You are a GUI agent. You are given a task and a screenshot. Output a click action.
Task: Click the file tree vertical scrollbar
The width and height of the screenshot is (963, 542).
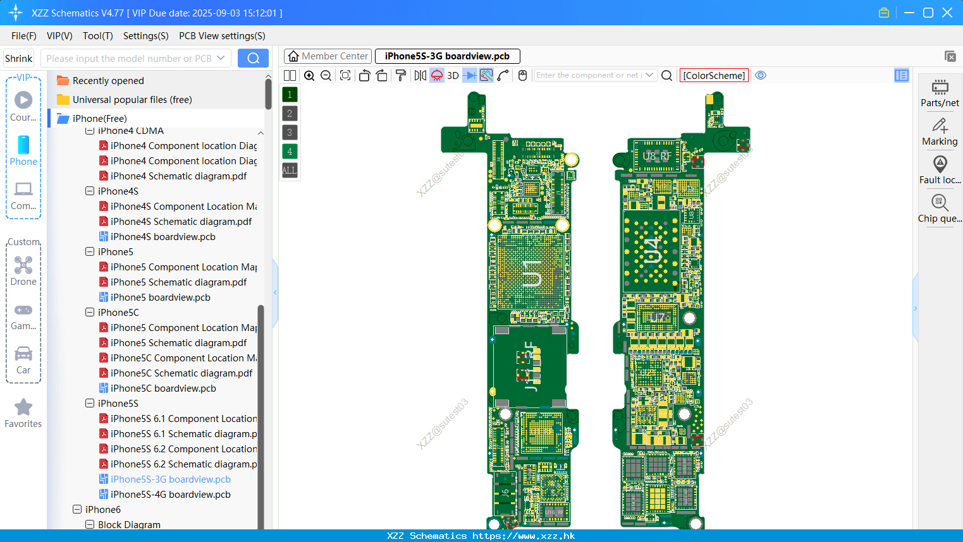pyautogui.click(x=261, y=417)
